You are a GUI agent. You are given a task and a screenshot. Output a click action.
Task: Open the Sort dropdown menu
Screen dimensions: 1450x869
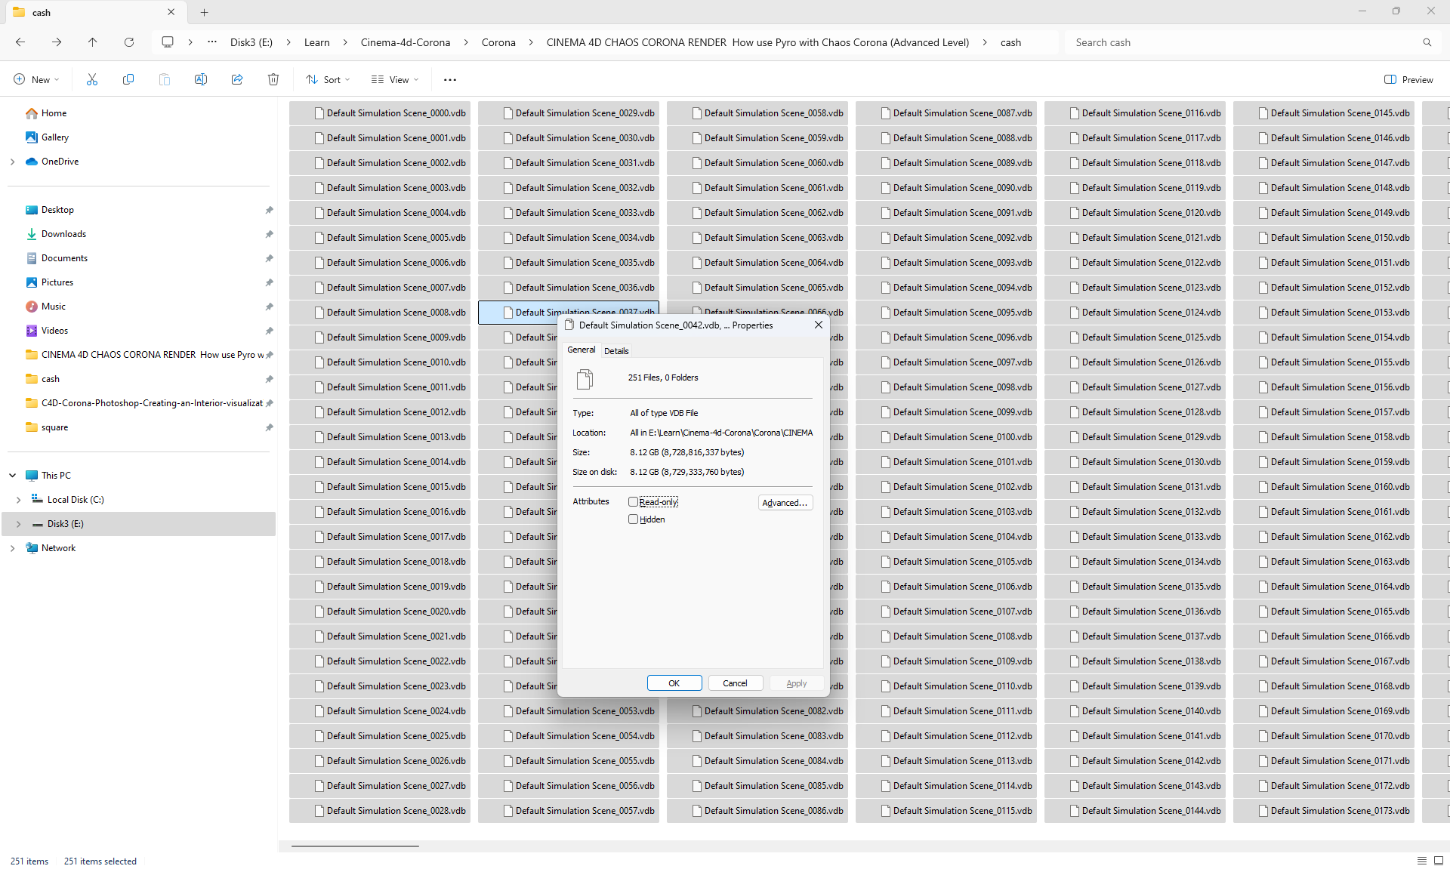click(328, 79)
